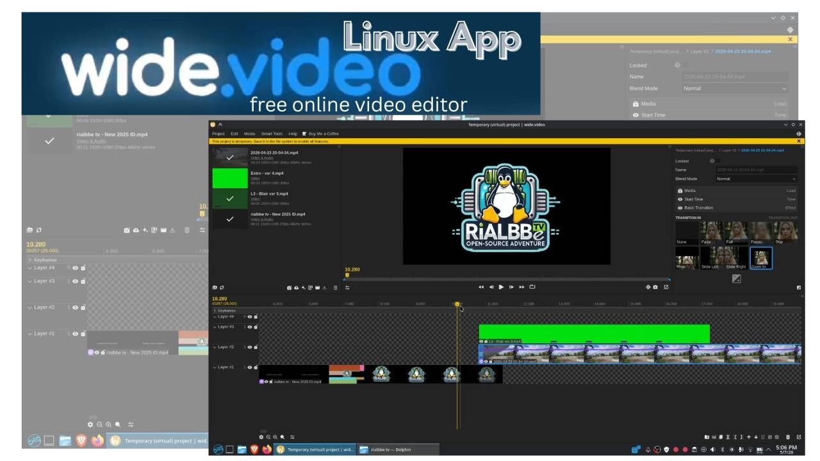Viewport: 820px width, 461px height.
Task: Collapse Layer #2 in timeline
Action: click(x=215, y=347)
